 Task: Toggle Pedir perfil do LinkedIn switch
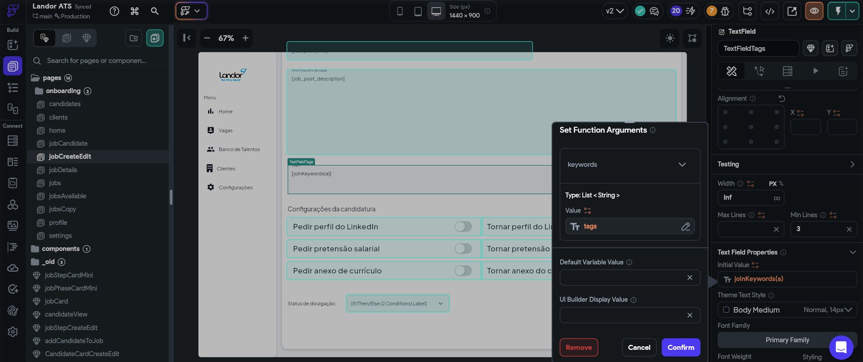pos(463,227)
